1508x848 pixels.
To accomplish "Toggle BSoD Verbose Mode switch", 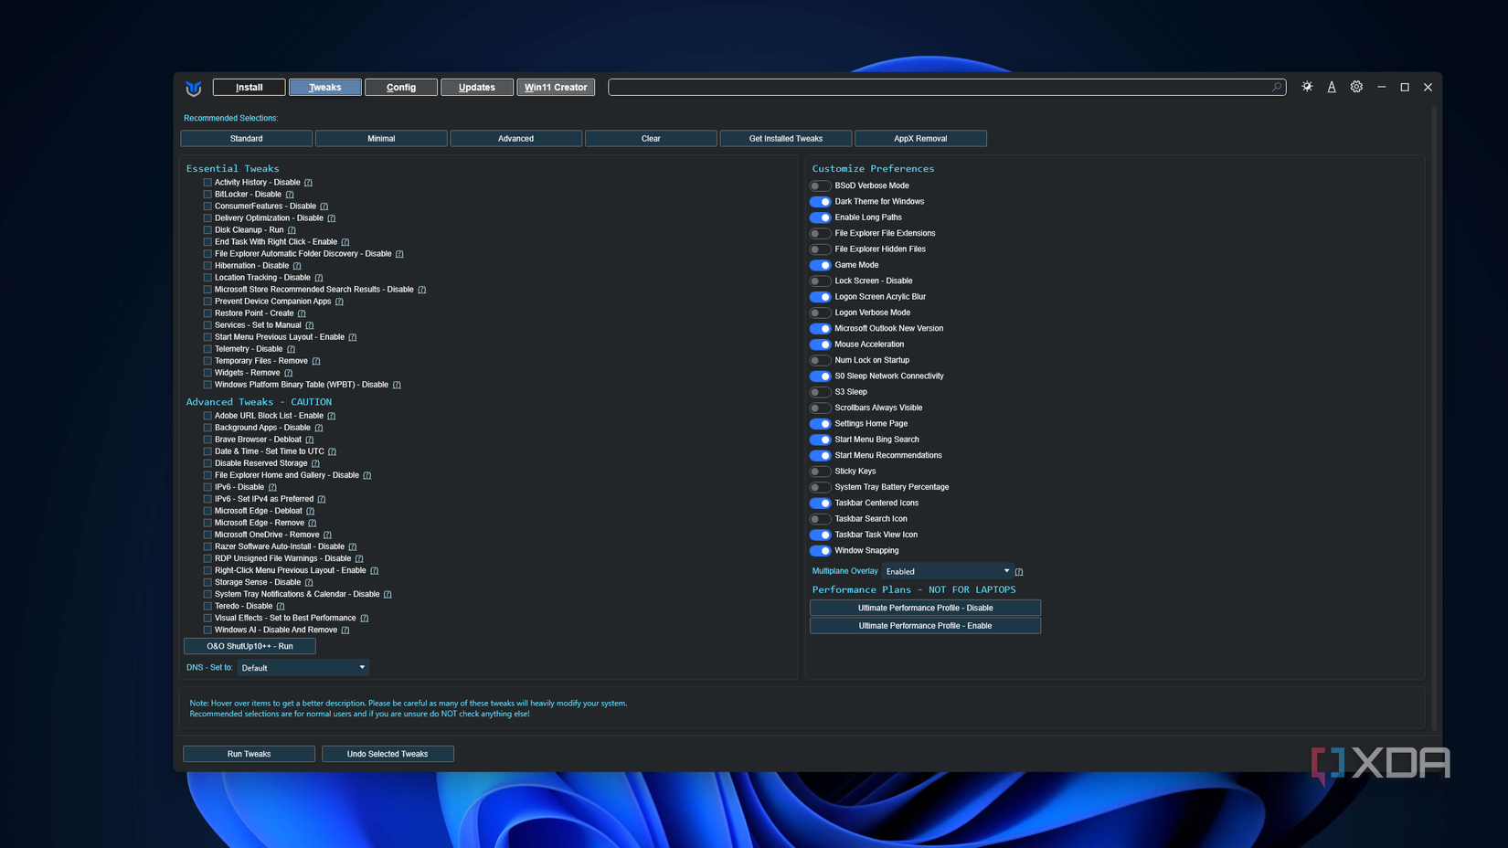I will [x=820, y=186].
